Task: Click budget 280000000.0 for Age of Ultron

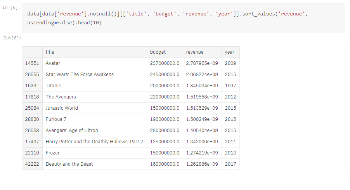Action: point(165,131)
